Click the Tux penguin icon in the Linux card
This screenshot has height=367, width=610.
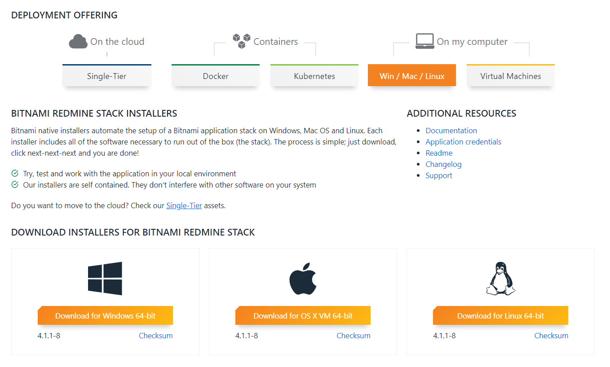500,277
